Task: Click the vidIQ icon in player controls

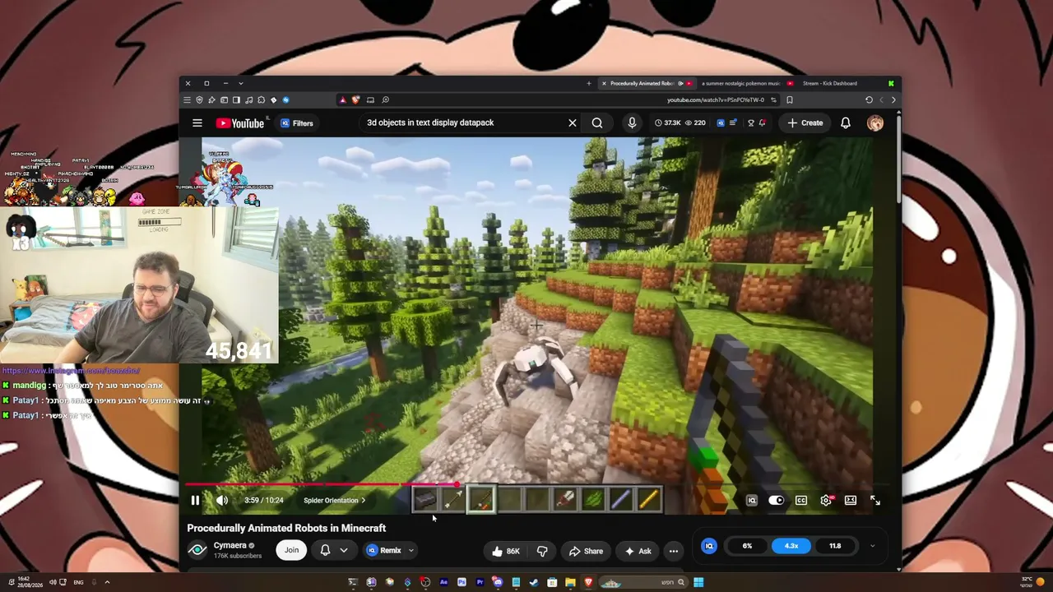Action: click(751, 500)
